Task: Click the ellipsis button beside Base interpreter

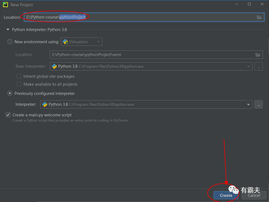Action: [x=259, y=66]
